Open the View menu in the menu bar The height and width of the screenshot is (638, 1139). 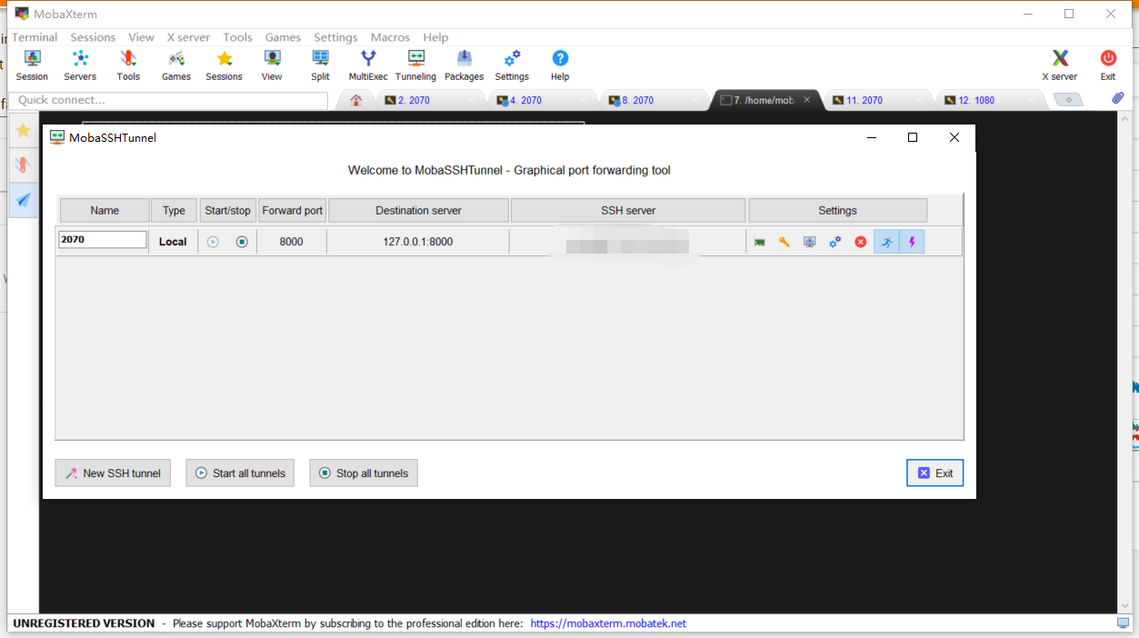pyautogui.click(x=141, y=37)
